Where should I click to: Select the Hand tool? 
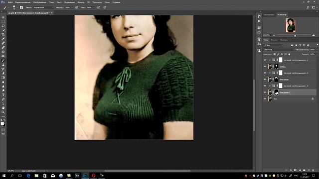coord(3,108)
